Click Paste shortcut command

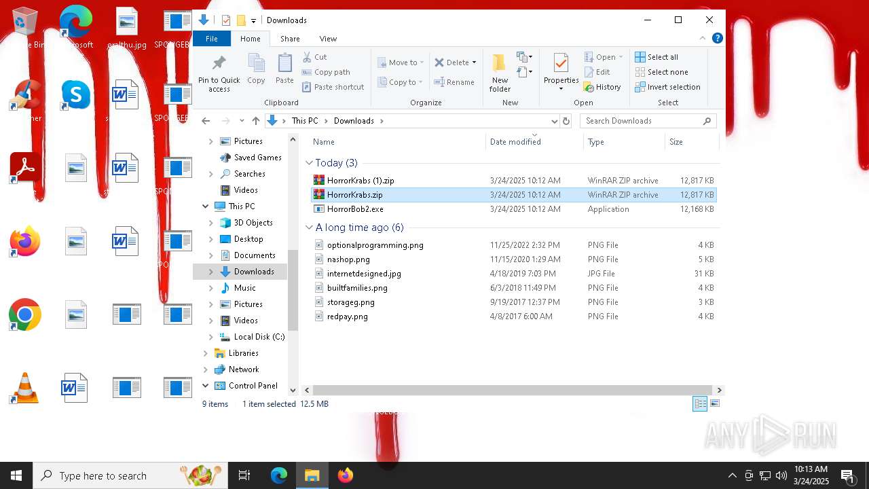(x=333, y=87)
